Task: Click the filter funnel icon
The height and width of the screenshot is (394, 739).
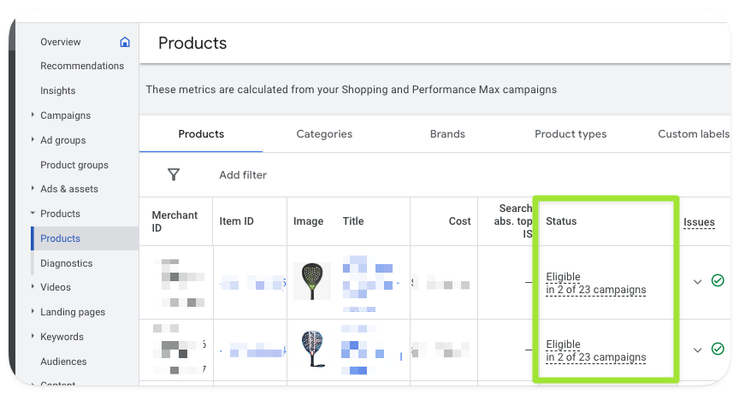Action: [x=174, y=174]
